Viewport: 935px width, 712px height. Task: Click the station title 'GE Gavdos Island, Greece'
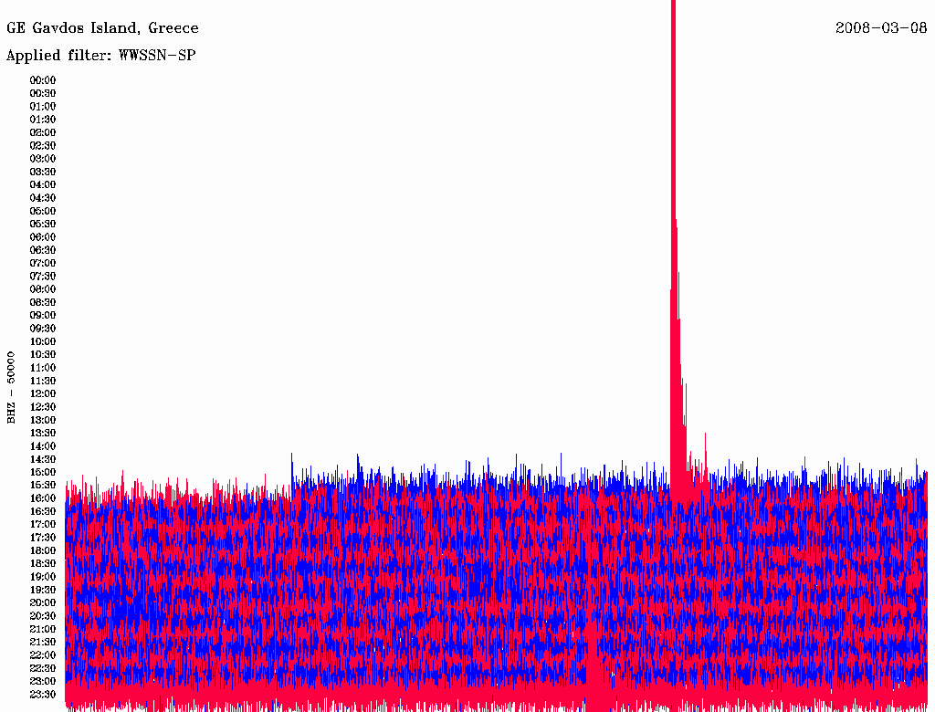tap(102, 28)
